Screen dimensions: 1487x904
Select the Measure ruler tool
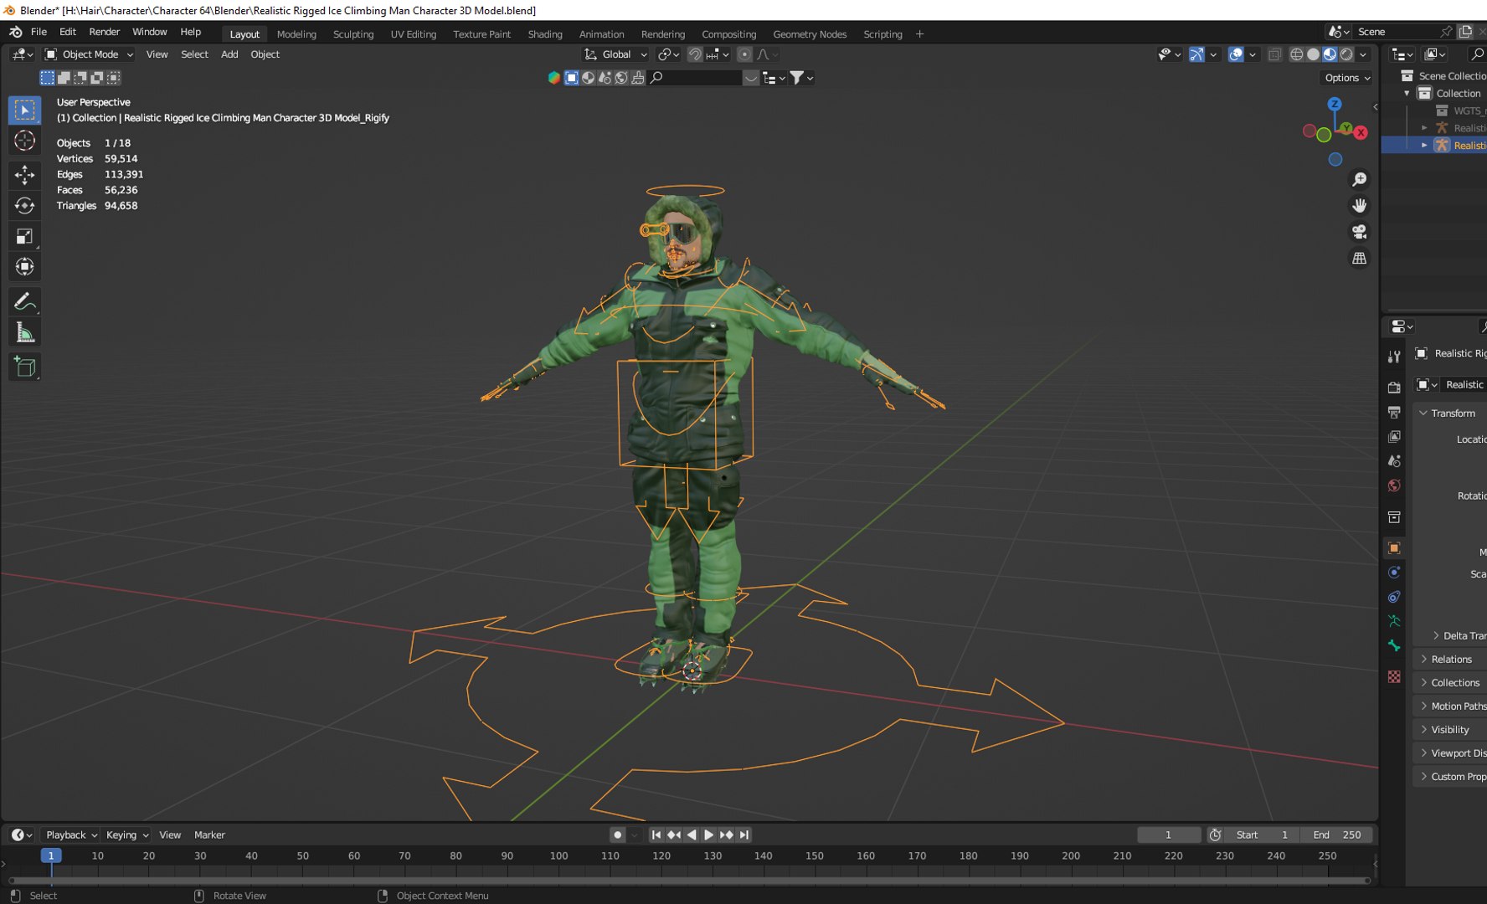pos(24,332)
